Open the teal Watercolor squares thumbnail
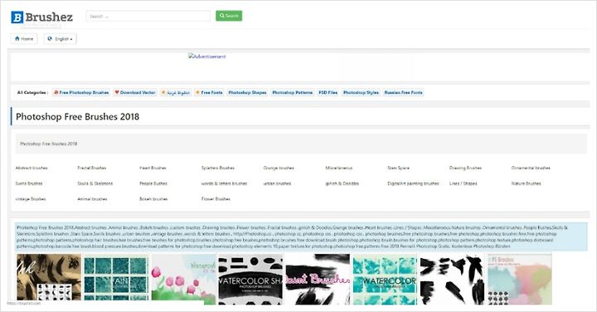This screenshot has width=597, height=312. point(386,279)
